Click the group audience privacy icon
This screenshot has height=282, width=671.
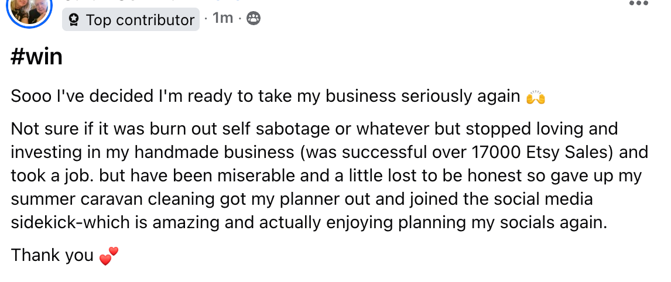coord(253,19)
